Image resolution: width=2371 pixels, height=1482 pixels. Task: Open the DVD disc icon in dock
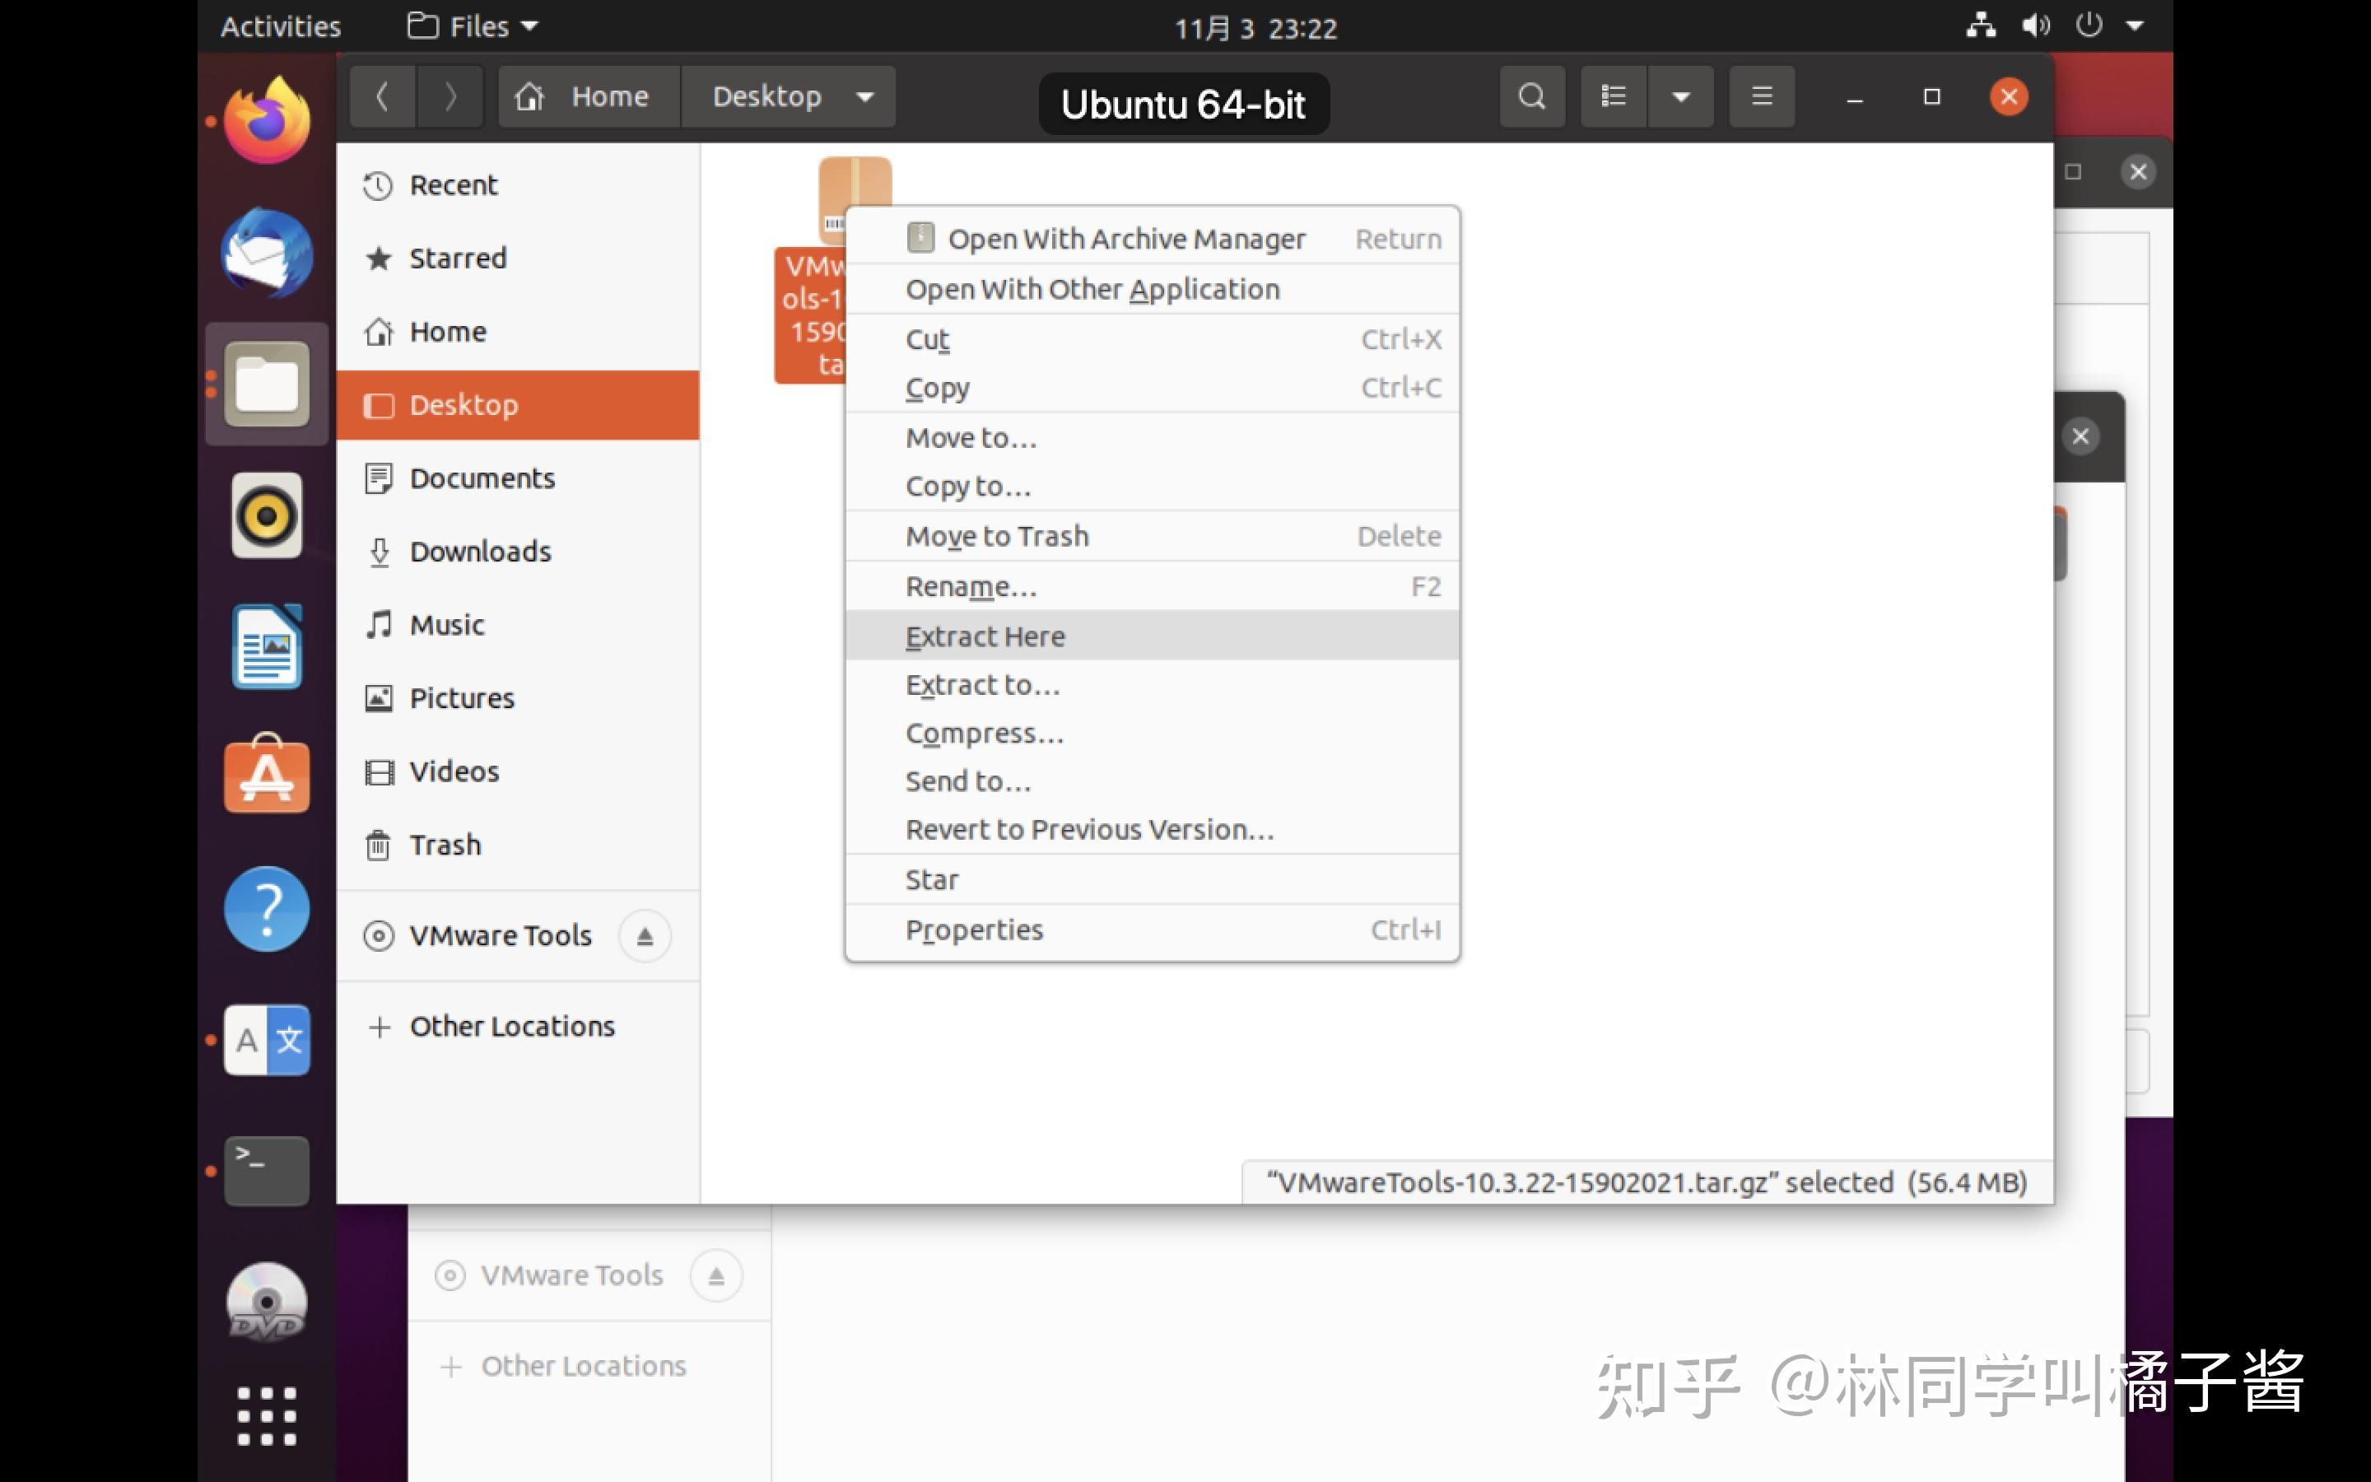pyautogui.click(x=267, y=1302)
